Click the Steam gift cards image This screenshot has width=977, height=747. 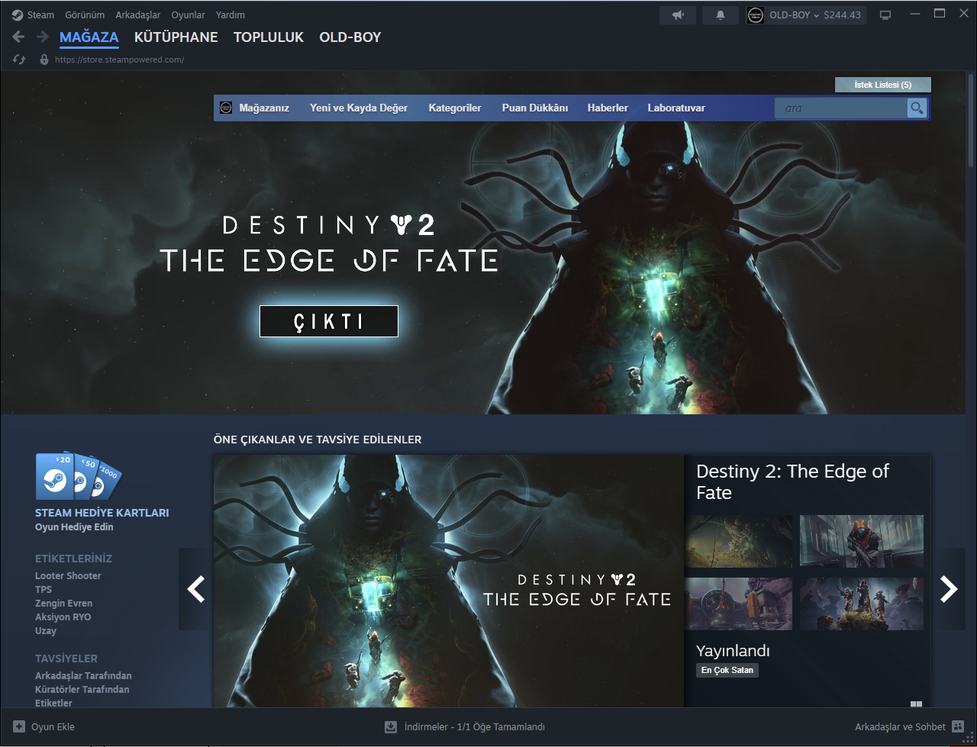pos(79,476)
